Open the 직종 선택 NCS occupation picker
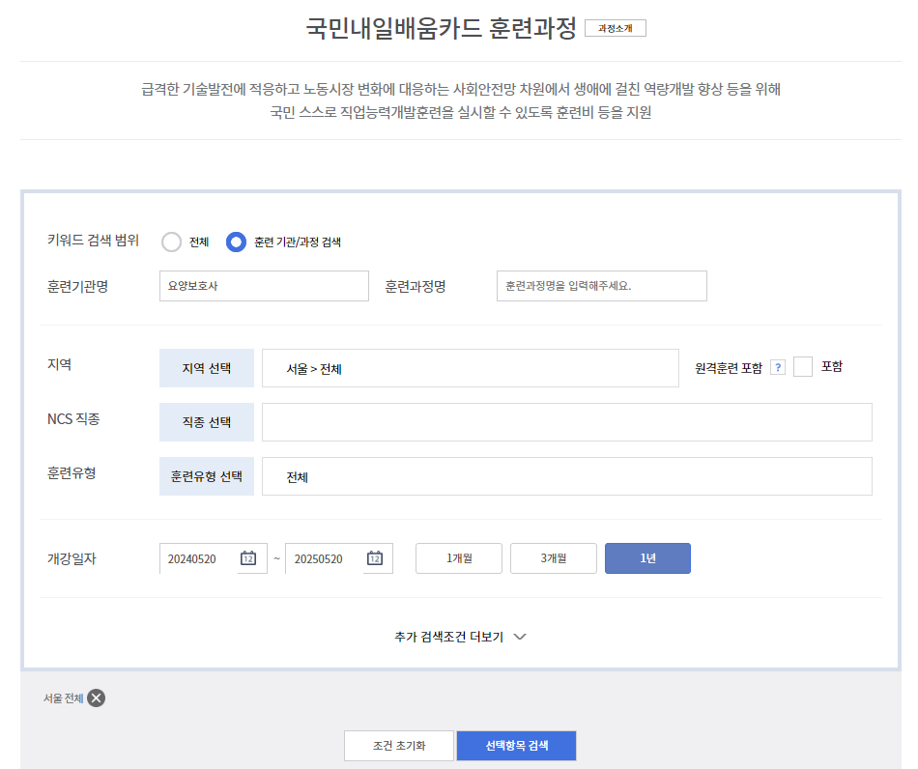 coord(206,421)
